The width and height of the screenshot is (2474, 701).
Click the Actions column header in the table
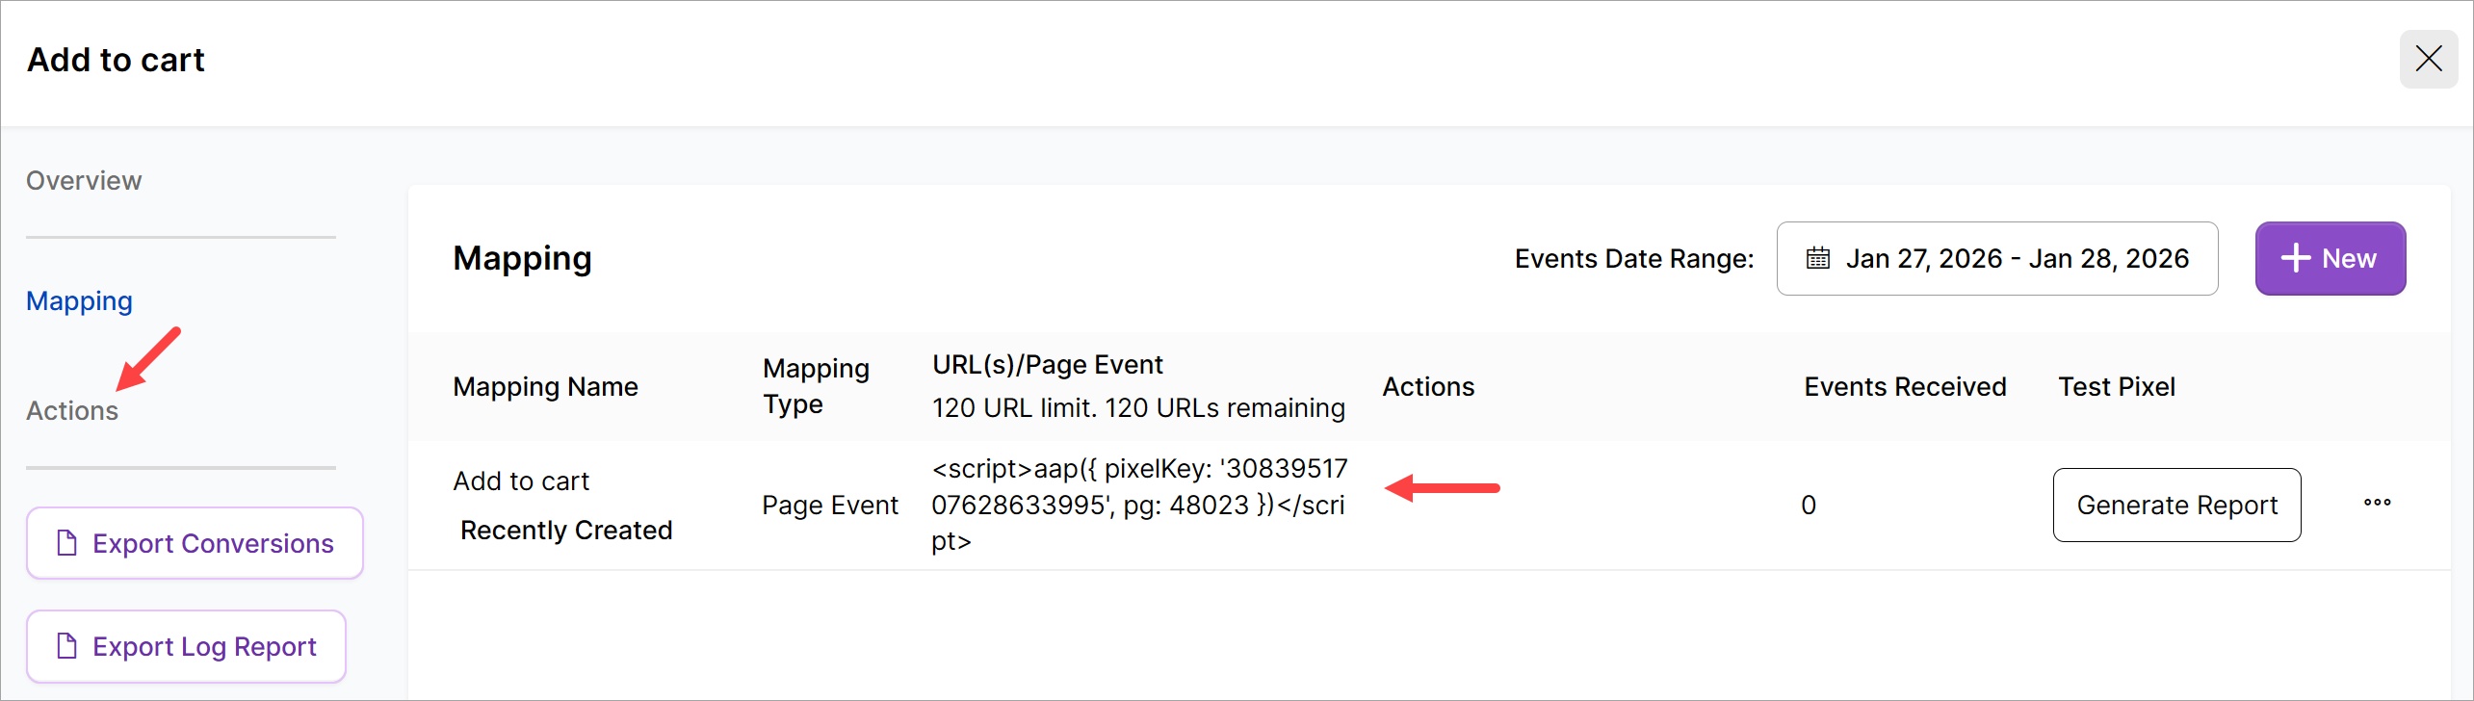1428,387
